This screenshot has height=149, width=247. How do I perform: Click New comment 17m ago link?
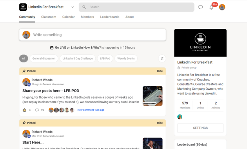(91, 110)
